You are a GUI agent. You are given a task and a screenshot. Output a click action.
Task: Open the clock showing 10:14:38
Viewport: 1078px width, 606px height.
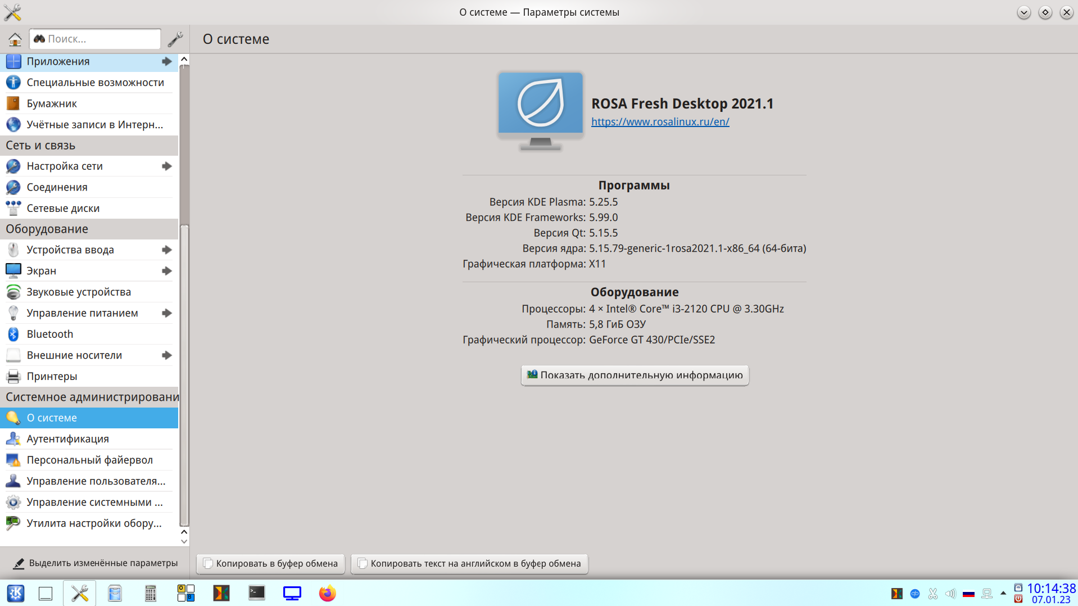pyautogui.click(x=1051, y=589)
